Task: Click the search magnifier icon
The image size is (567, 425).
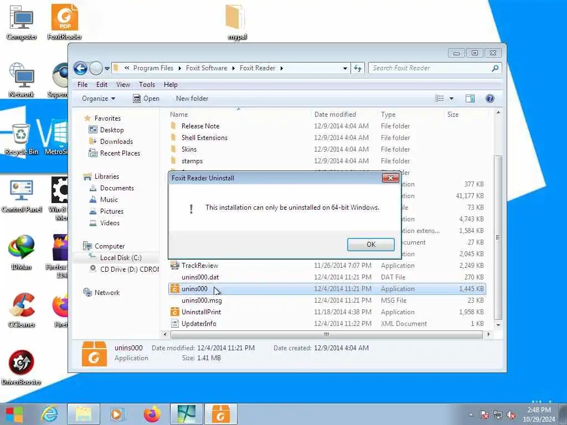Action: [x=495, y=68]
